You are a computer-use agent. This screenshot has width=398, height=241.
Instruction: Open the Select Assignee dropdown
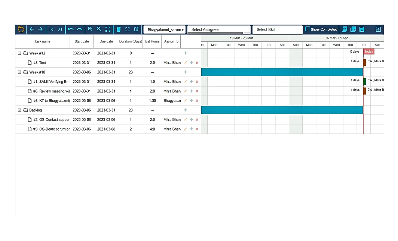point(218,29)
